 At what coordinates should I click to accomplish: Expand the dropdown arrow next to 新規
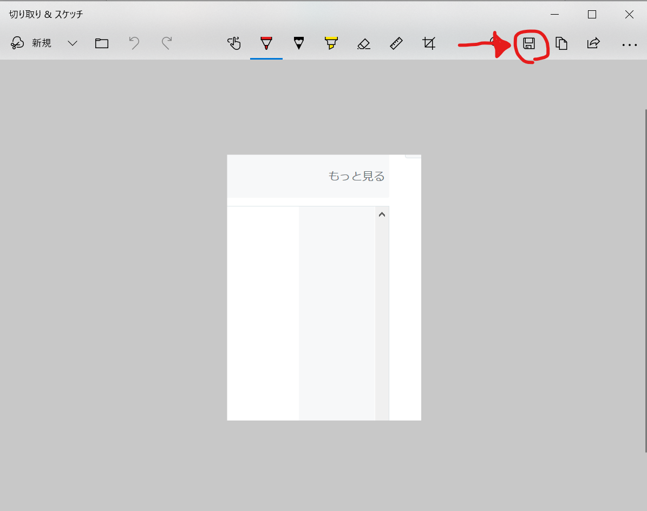(x=72, y=43)
